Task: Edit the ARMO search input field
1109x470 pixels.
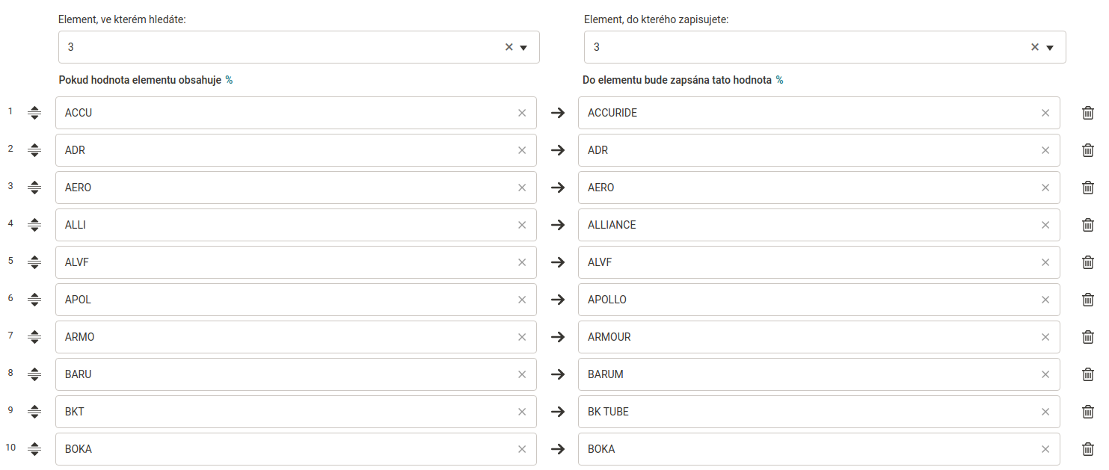Action: [284, 337]
